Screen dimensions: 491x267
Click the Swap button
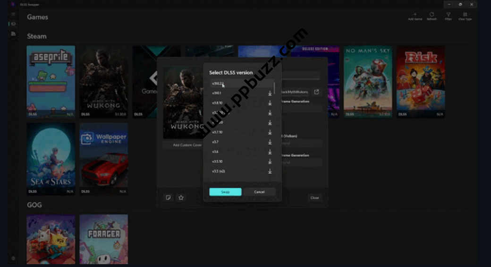click(x=225, y=192)
